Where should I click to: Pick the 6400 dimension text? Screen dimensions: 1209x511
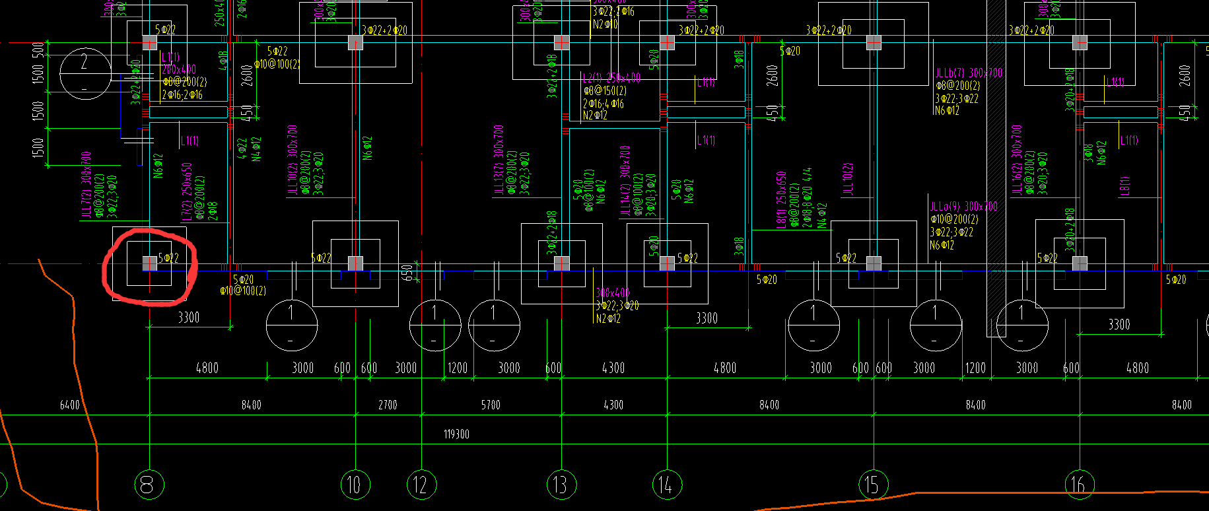(x=69, y=405)
